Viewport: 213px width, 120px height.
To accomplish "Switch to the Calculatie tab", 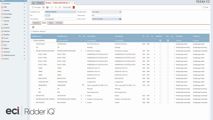I will [x=59, y=23].
